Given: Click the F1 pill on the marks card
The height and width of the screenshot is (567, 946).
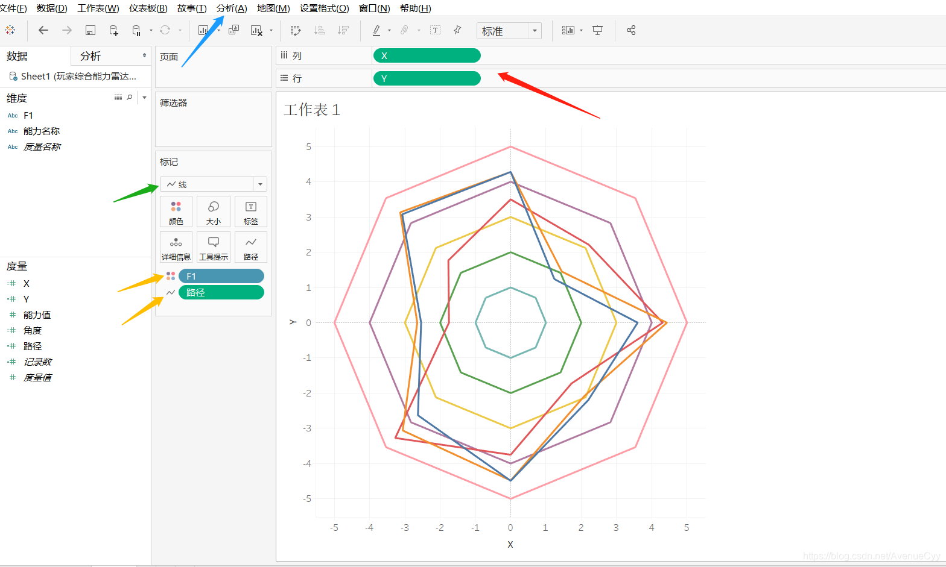Looking at the screenshot, I should point(221,276).
